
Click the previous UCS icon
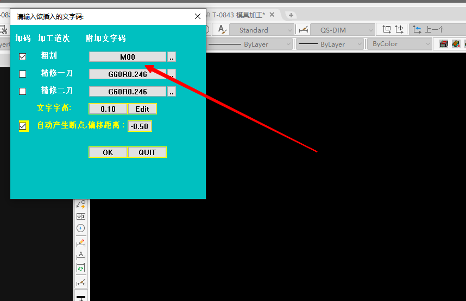point(417,29)
